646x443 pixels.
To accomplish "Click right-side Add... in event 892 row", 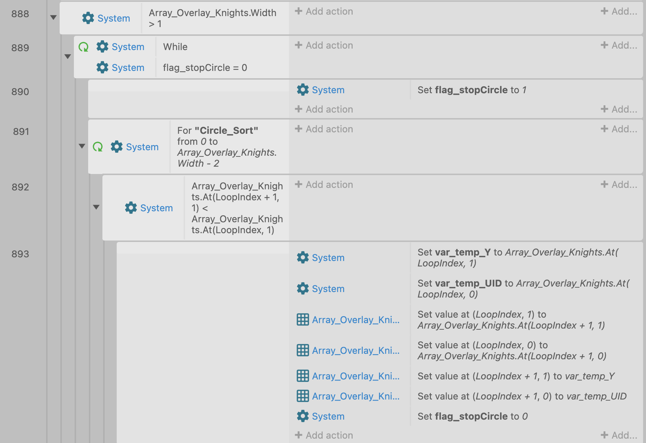I will (619, 185).
